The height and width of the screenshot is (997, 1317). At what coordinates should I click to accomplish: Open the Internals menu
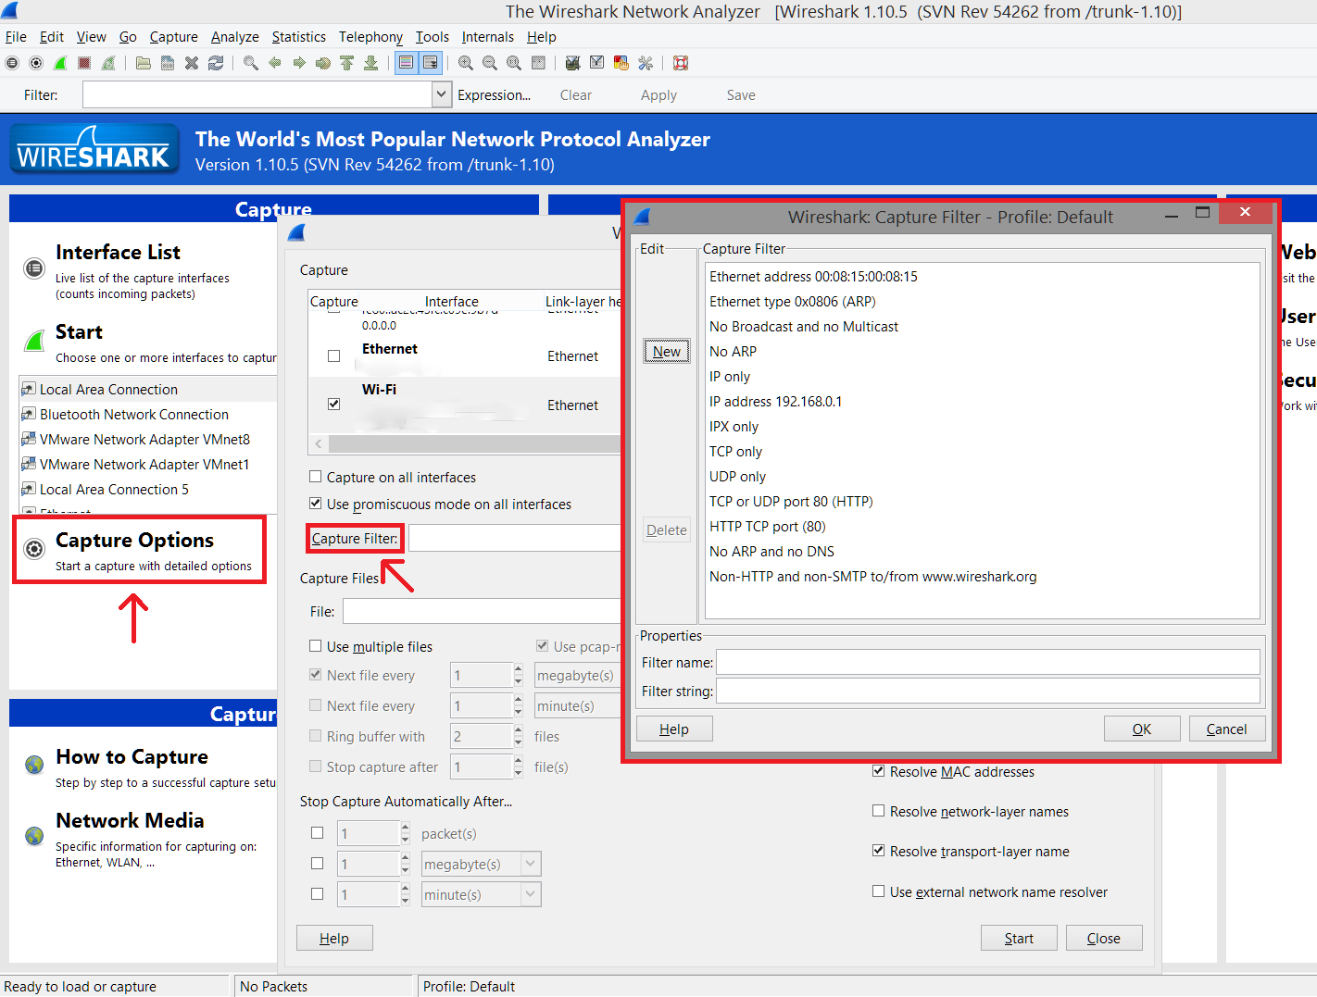click(x=488, y=37)
